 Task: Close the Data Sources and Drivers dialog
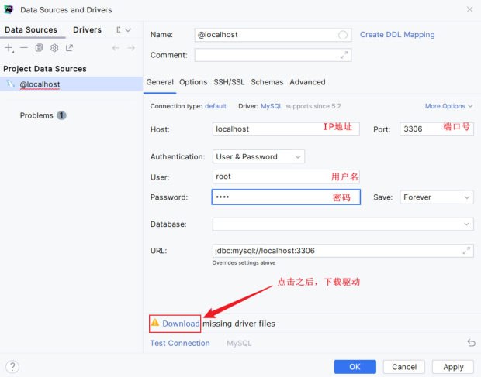[x=469, y=9]
